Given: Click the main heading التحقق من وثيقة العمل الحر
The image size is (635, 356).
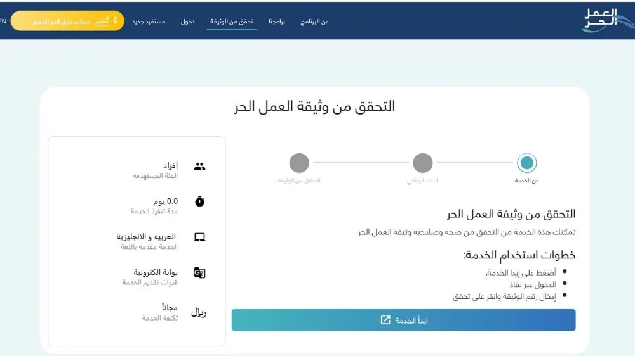Looking at the screenshot, I should (x=314, y=106).
